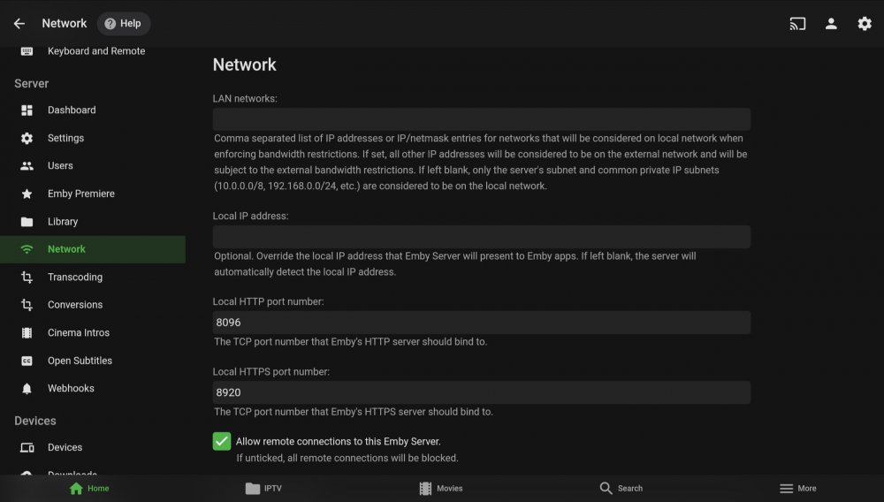Screen dimensions: 884x502
Task: Select the Dashboard grid icon
Action: (x=27, y=110)
